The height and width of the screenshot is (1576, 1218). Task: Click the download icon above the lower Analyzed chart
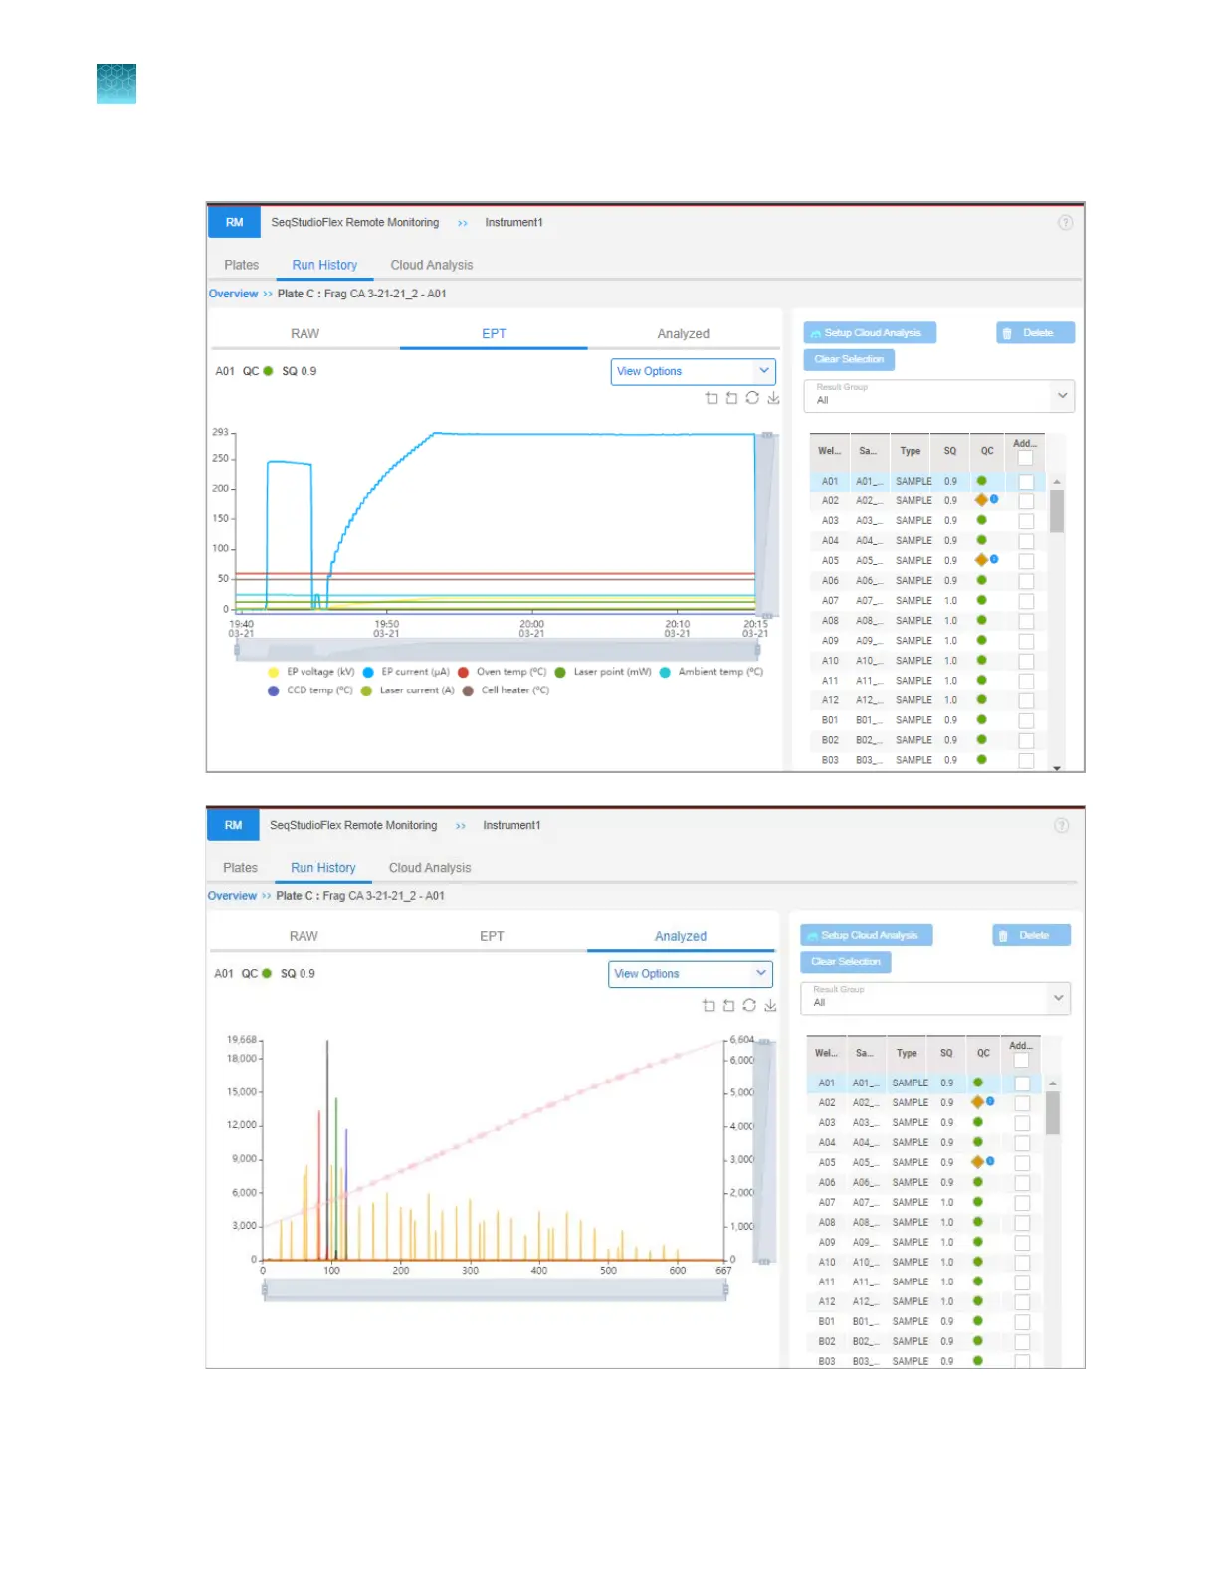click(x=770, y=1005)
